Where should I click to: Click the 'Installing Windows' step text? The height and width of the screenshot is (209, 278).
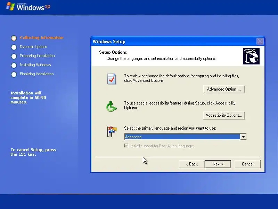point(35,65)
